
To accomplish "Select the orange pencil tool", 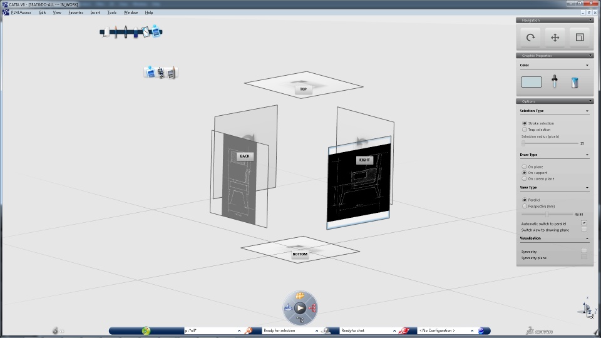I will pyautogui.click(x=116, y=32).
